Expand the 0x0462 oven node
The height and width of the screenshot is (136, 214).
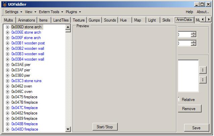point(7,86)
